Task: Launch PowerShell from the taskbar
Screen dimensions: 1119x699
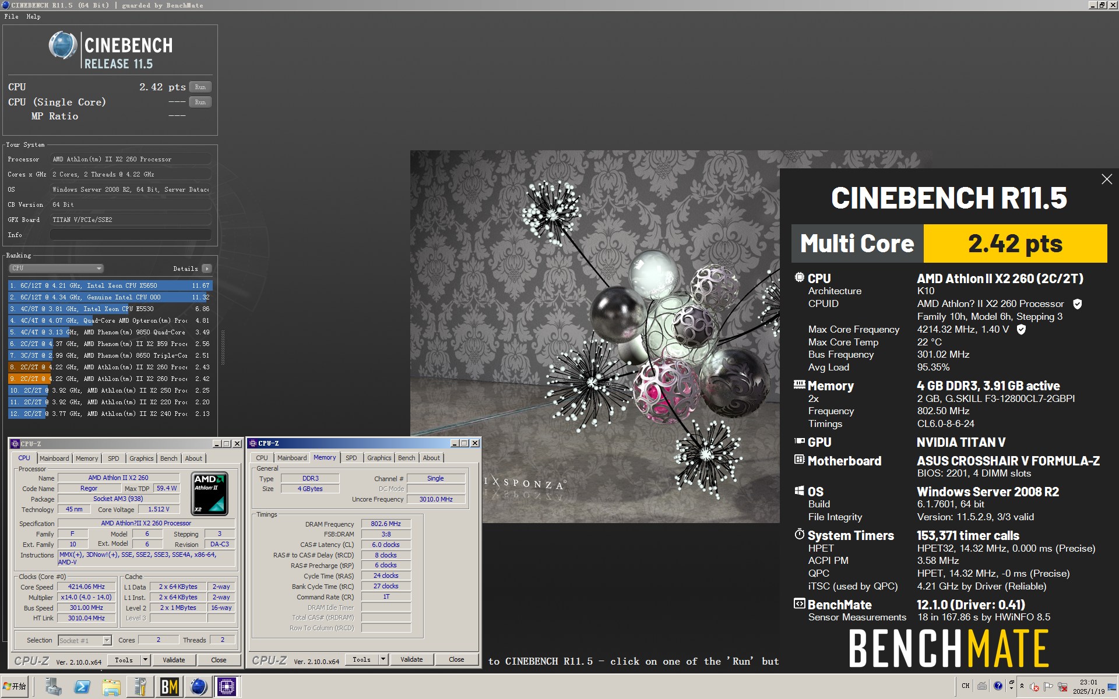Action: 82,687
